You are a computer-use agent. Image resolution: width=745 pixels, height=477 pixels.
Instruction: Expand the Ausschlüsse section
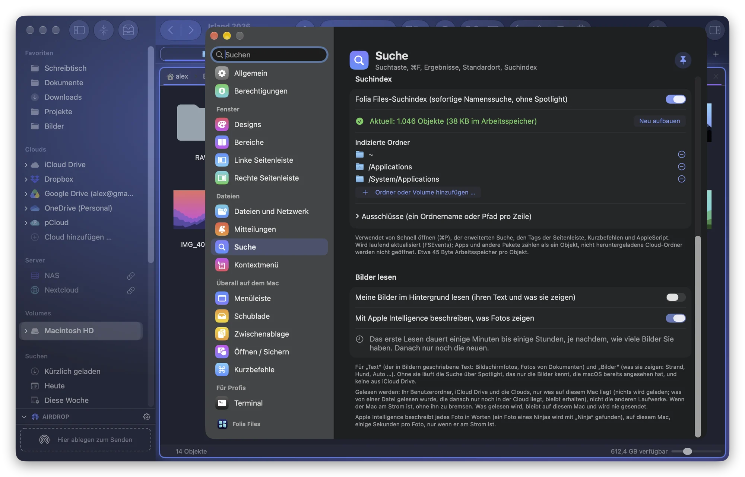[x=443, y=216]
